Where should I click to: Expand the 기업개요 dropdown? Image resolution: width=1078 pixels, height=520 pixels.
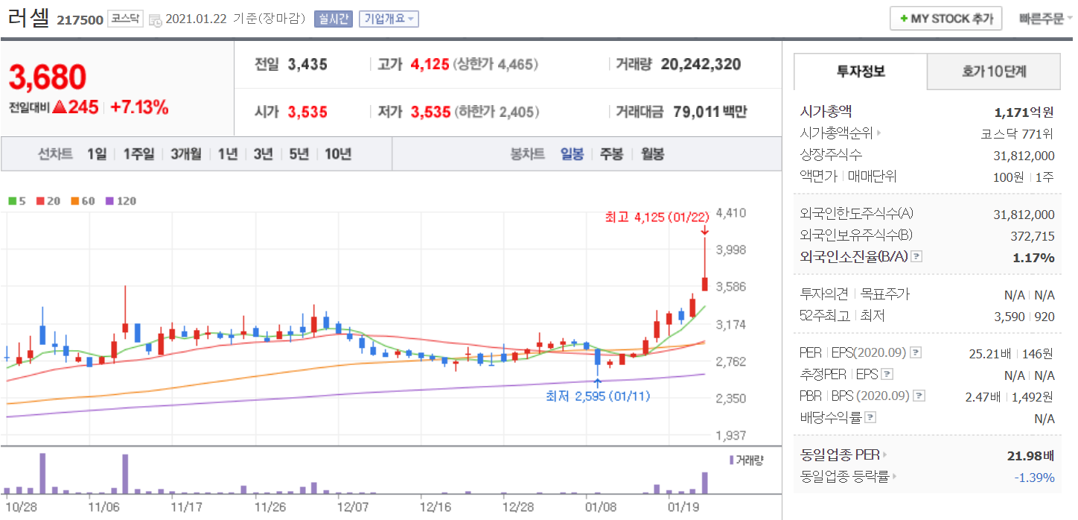pyautogui.click(x=389, y=19)
